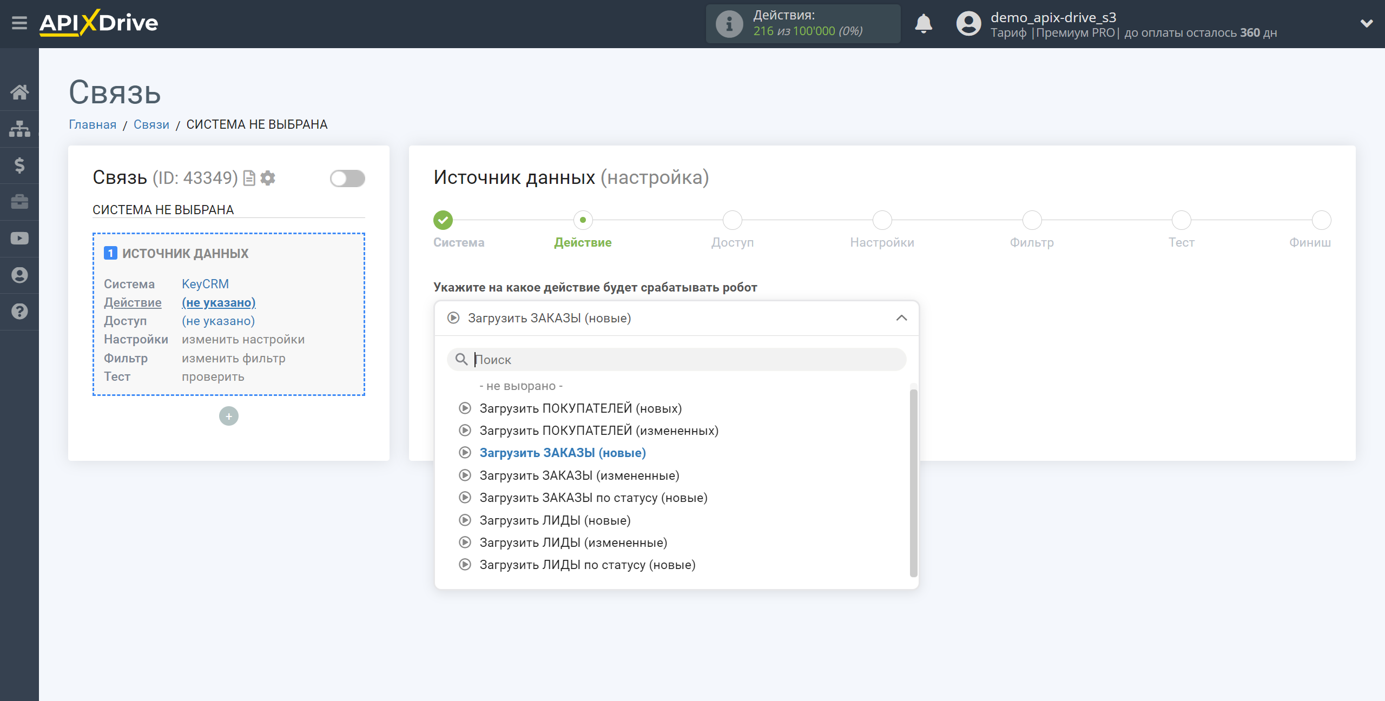Click play icon beside Загрузить ПОКУПАТЕЛЕЙ (новых)
The height and width of the screenshot is (701, 1385).
tap(465, 408)
